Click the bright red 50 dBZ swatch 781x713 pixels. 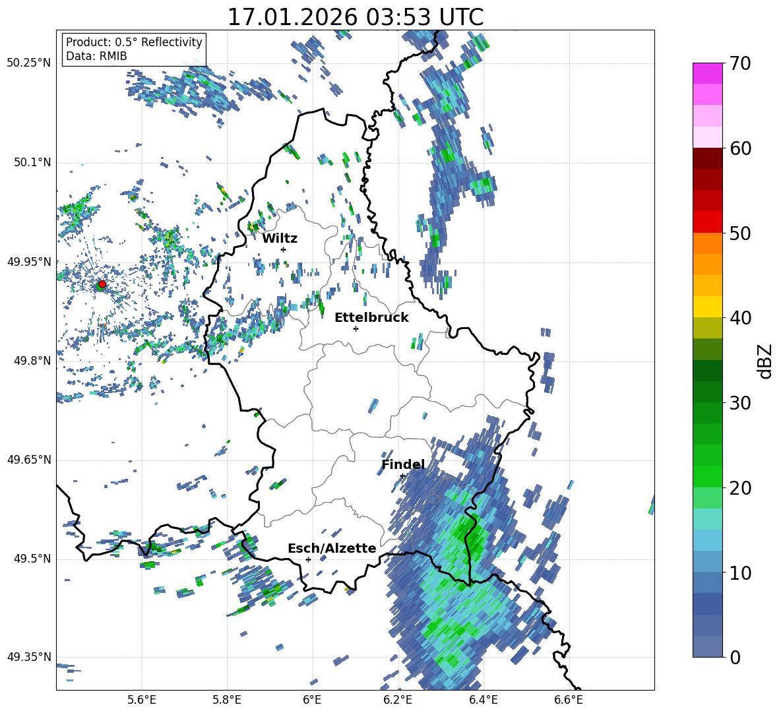(x=707, y=222)
